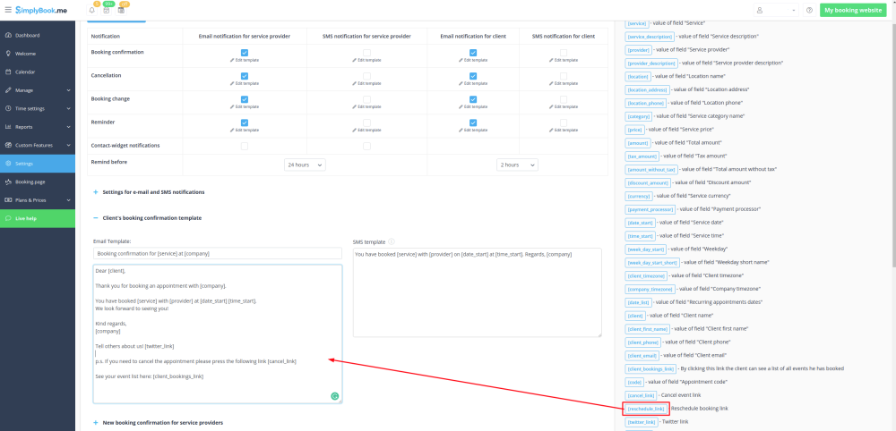
Task: Click the email subject template field
Action: coord(218,254)
